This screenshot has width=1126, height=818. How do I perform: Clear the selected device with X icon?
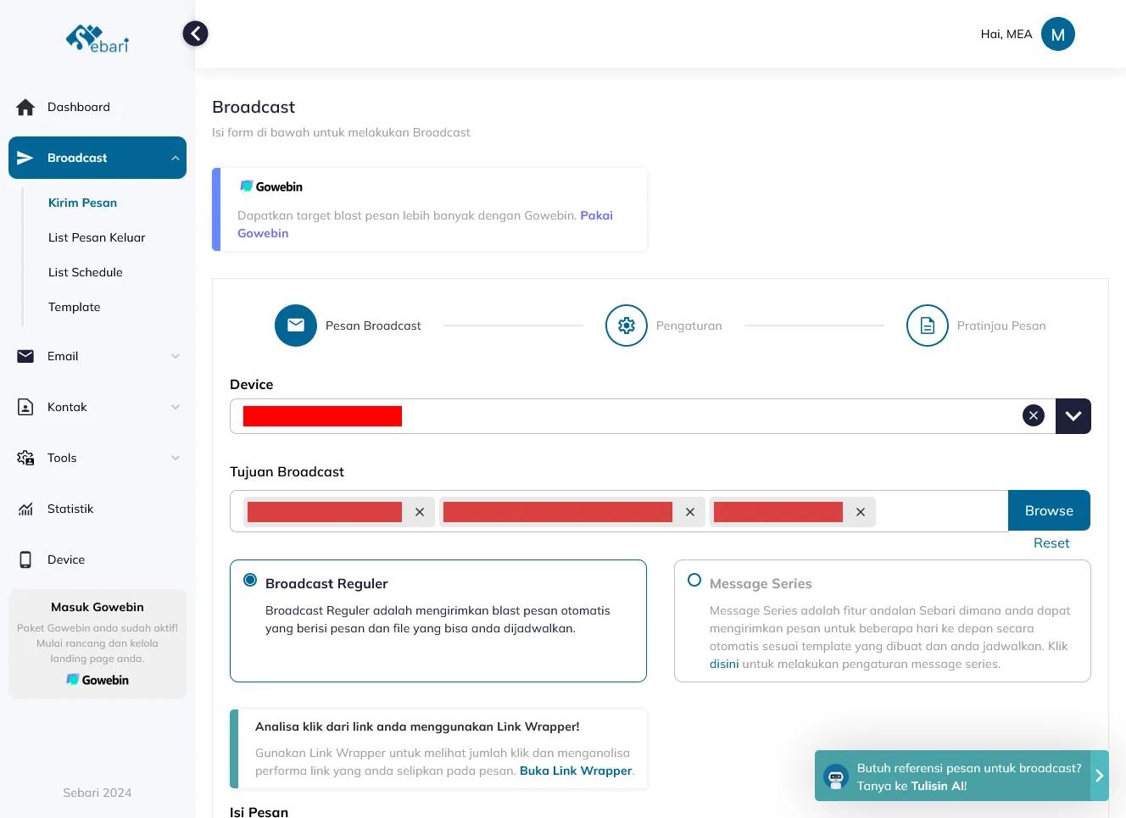[1033, 415]
